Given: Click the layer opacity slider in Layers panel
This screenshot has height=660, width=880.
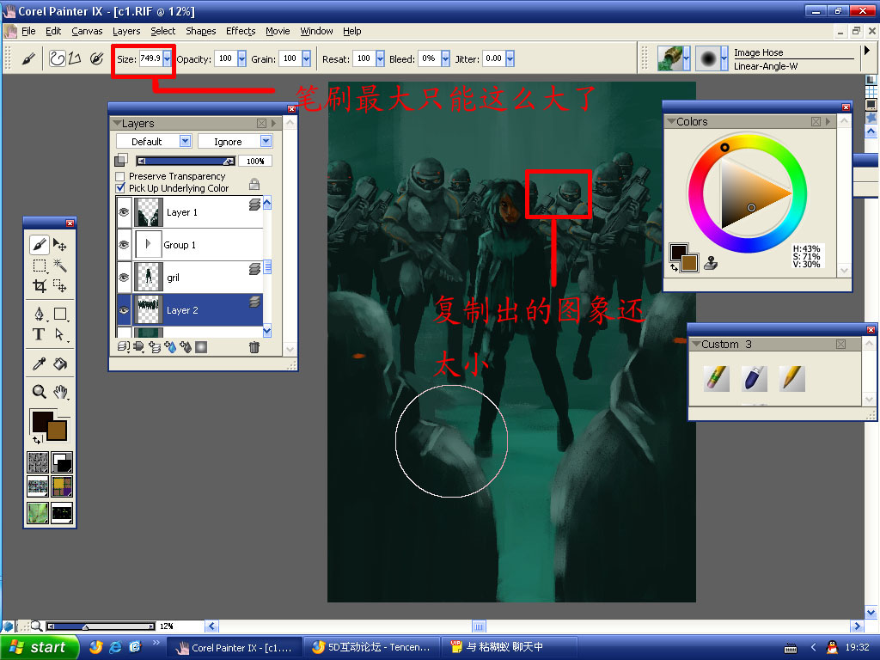Looking at the screenshot, I should [186, 161].
